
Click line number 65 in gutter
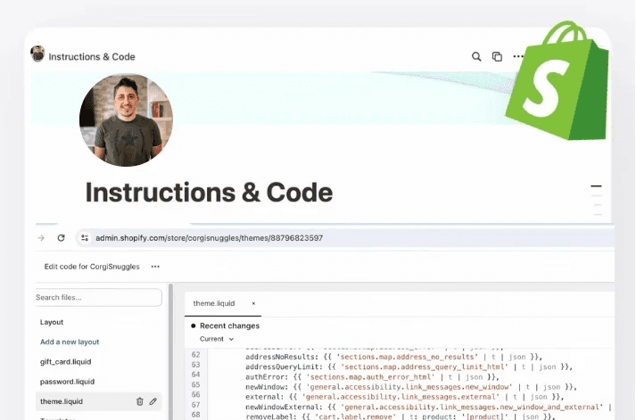tap(195, 384)
